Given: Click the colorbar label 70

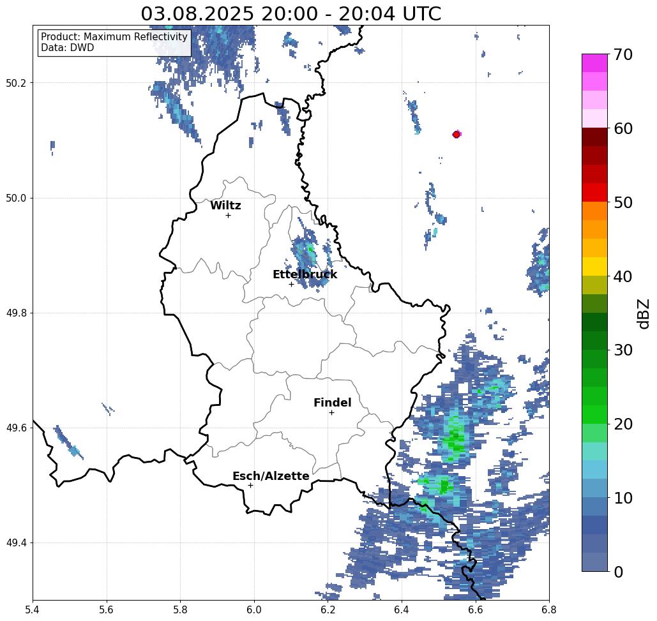Looking at the screenshot, I should (623, 54).
